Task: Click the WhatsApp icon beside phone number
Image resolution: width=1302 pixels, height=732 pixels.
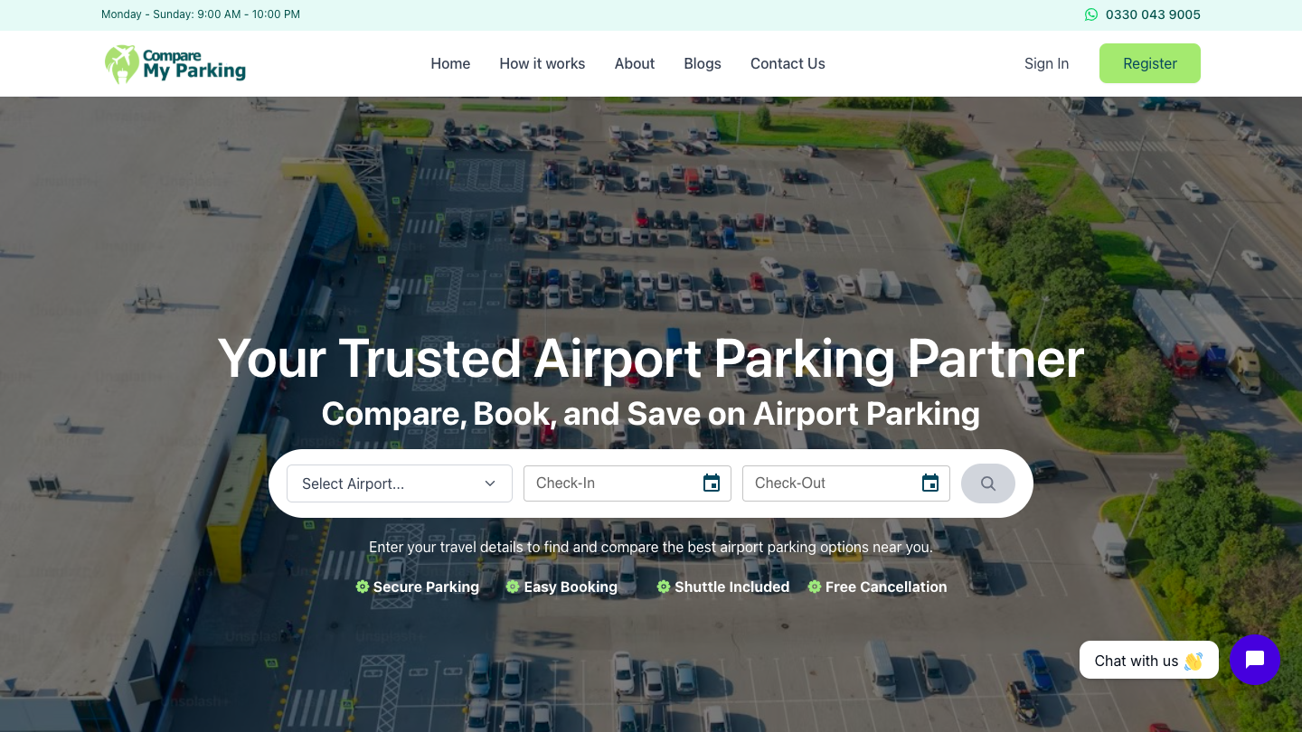Action: (1091, 14)
